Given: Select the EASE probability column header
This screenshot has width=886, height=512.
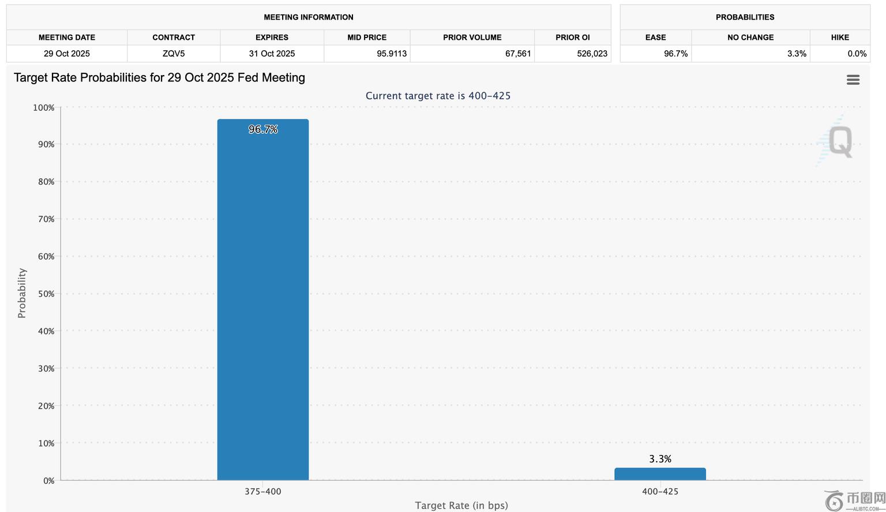Looking at the screenshot, I should point(656,38).
